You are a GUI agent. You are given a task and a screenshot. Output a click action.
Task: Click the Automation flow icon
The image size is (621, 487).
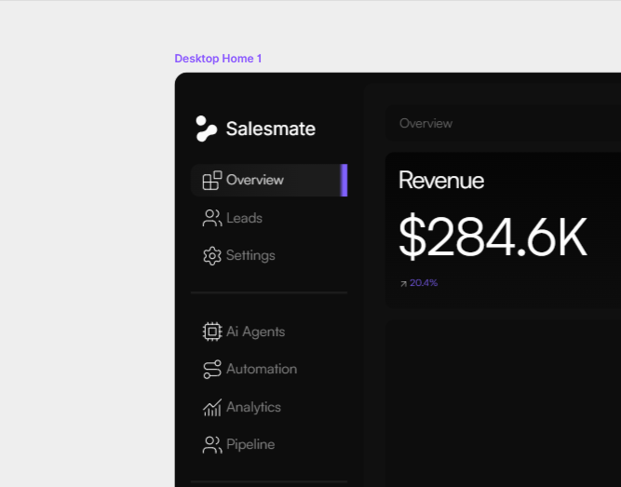[212, 370]
